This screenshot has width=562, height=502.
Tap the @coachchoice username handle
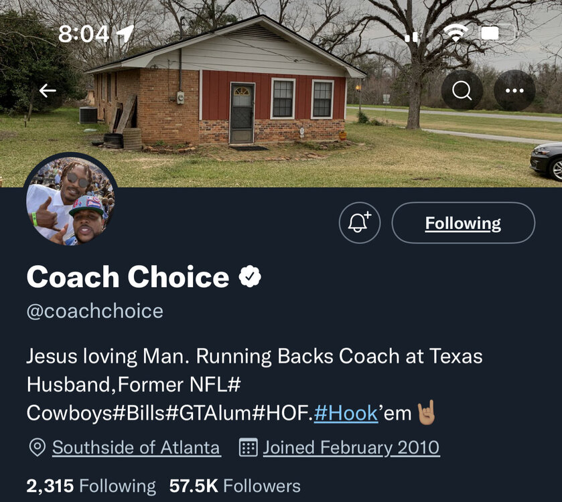click(94, 311)
